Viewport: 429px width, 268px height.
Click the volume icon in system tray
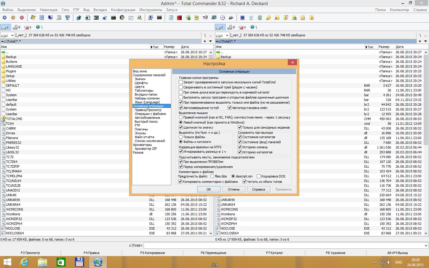(x=389, y=262)
